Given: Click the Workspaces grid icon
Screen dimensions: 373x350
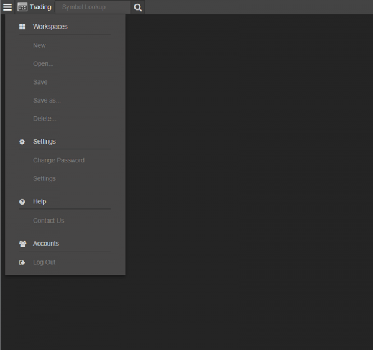Looking at the screenshot, I should [22, 27].
